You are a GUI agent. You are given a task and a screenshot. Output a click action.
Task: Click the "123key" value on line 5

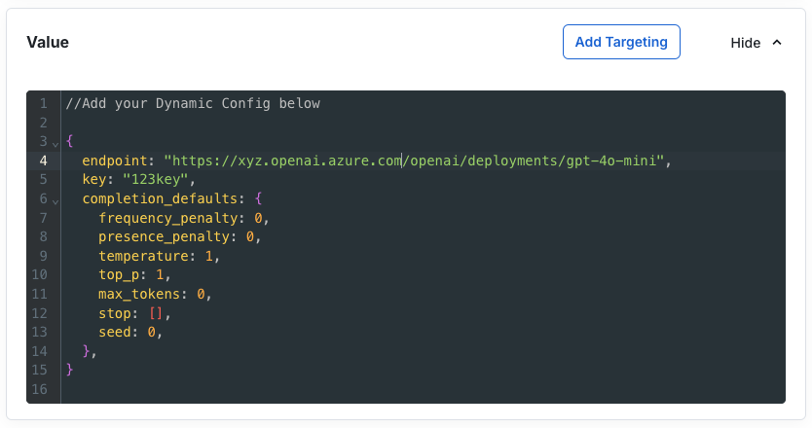pos(155,180)
